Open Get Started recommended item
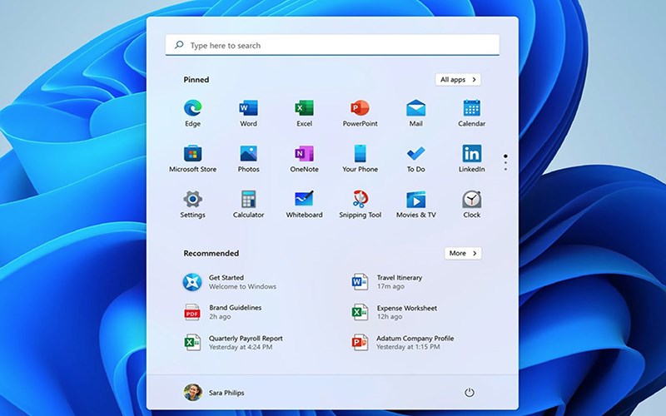 point(230,282)
